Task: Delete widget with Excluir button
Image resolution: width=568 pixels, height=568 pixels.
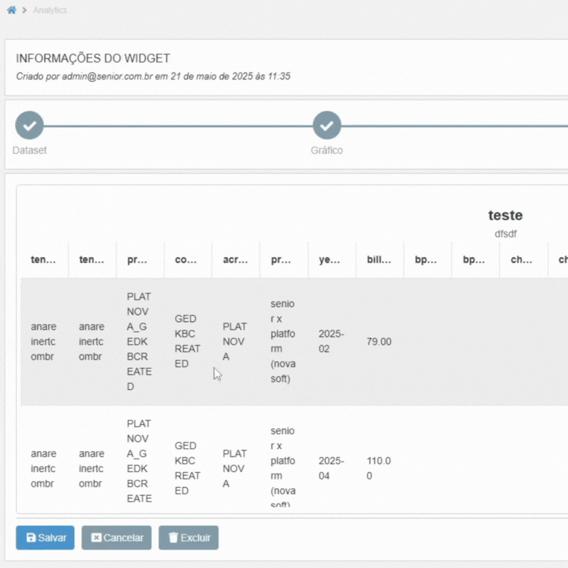Action: 189,538
